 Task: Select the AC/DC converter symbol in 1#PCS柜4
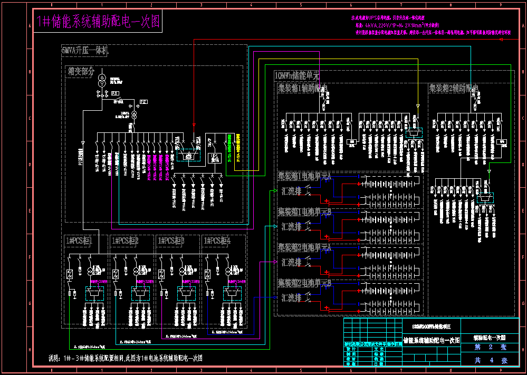[x=207, y=273]
